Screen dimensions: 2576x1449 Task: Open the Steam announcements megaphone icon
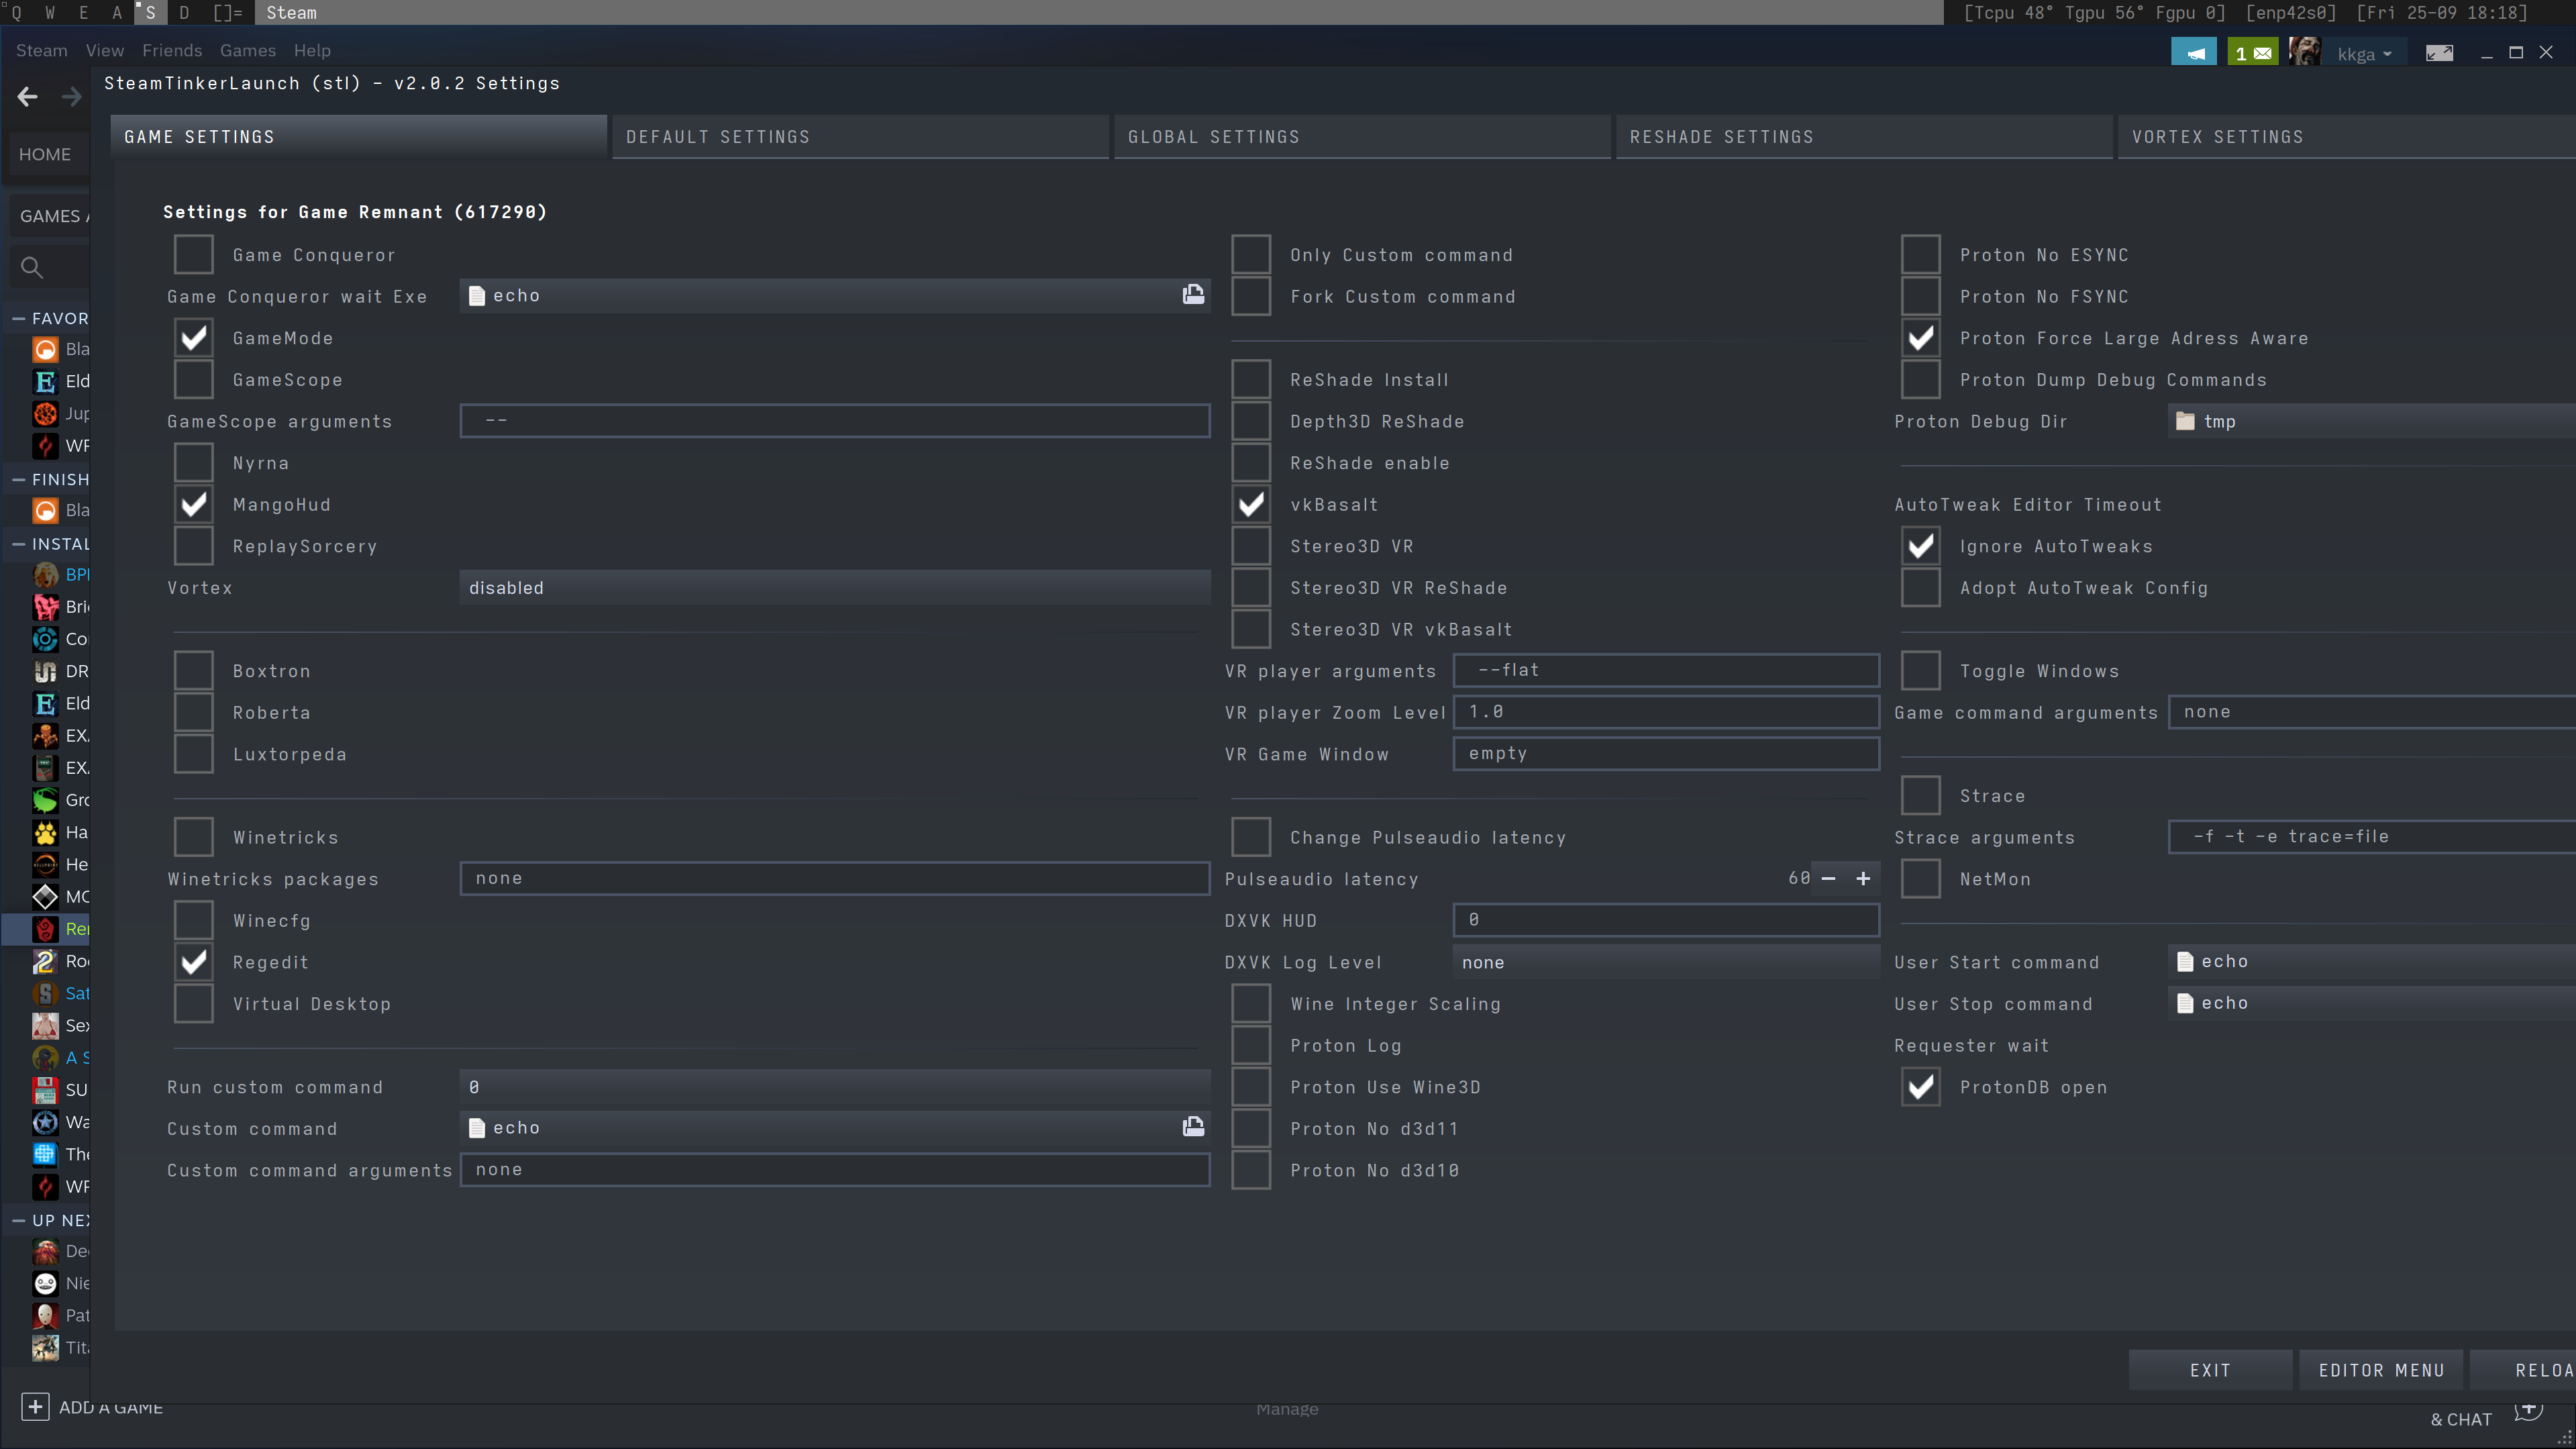[2194, 51]
